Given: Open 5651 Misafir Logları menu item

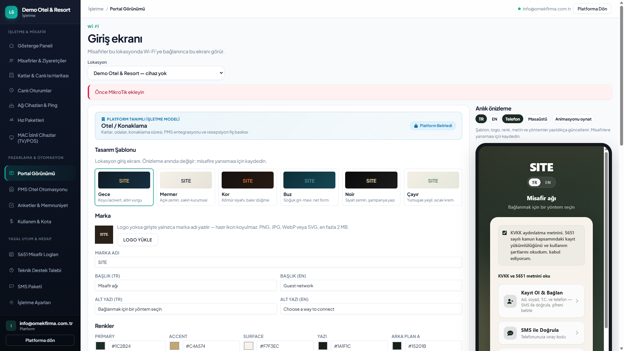Looking at the screenshot, I should click(40, 254).
